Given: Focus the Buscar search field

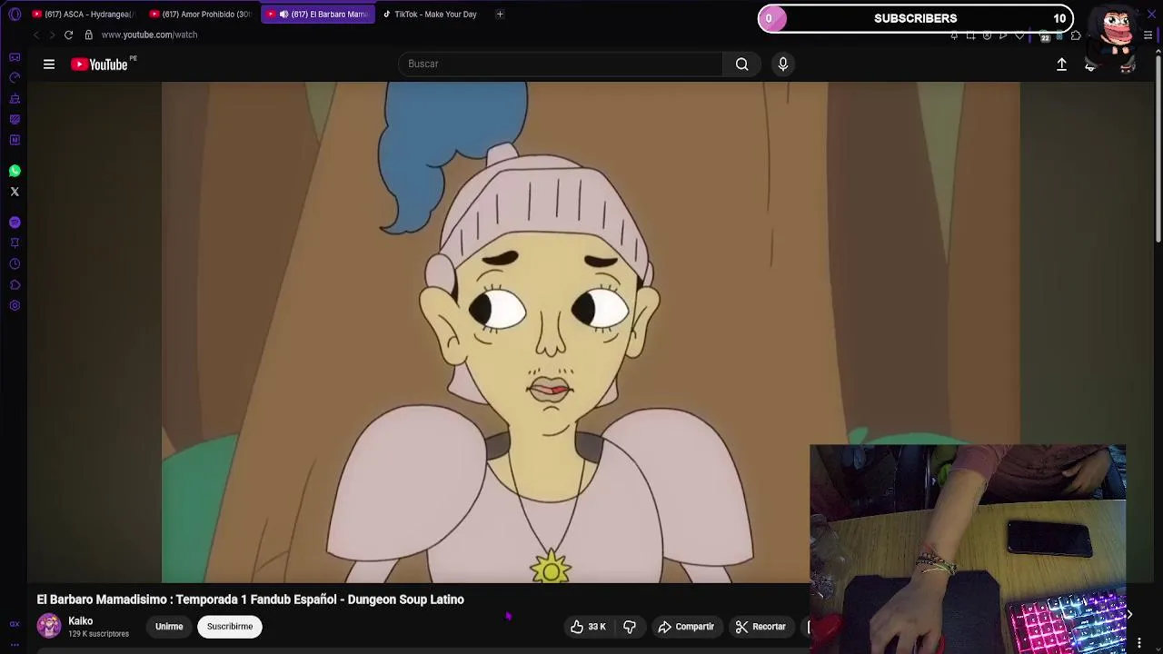Looking at the screenshot, I should click(x=561, y=64).
